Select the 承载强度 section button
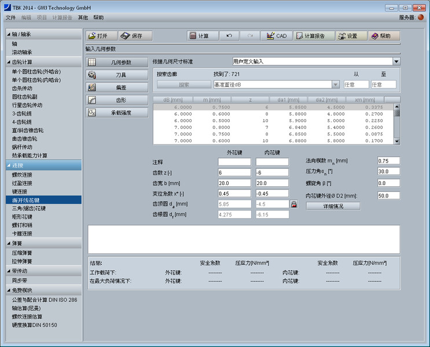Image resolution: width=430 pixels, height=347 pixels. tap(117, 113)
